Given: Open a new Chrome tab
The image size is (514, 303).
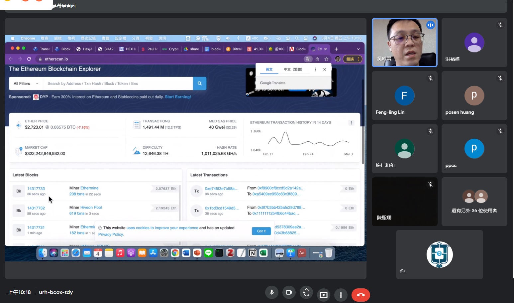Looking at the screenshot, I should pos(336,49).
